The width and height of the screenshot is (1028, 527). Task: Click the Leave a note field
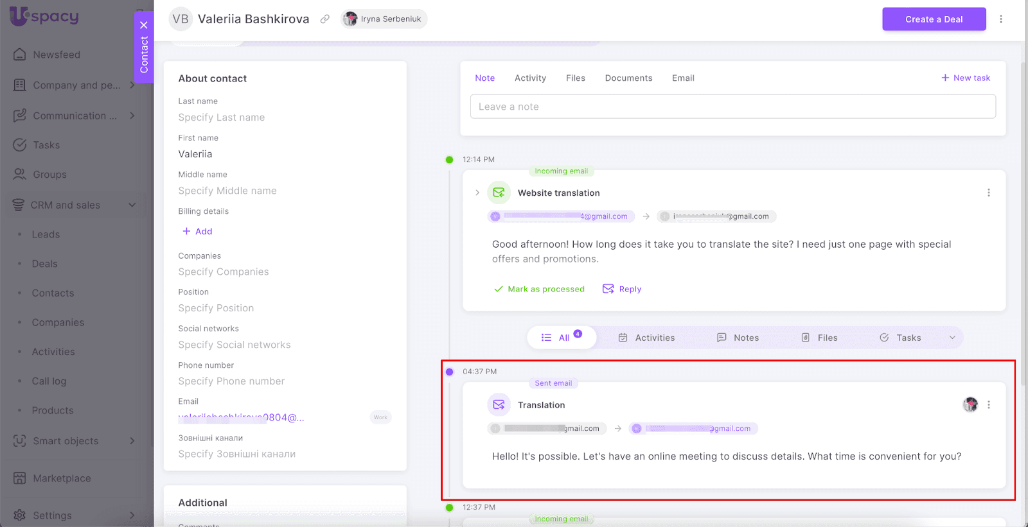point(732,107)
